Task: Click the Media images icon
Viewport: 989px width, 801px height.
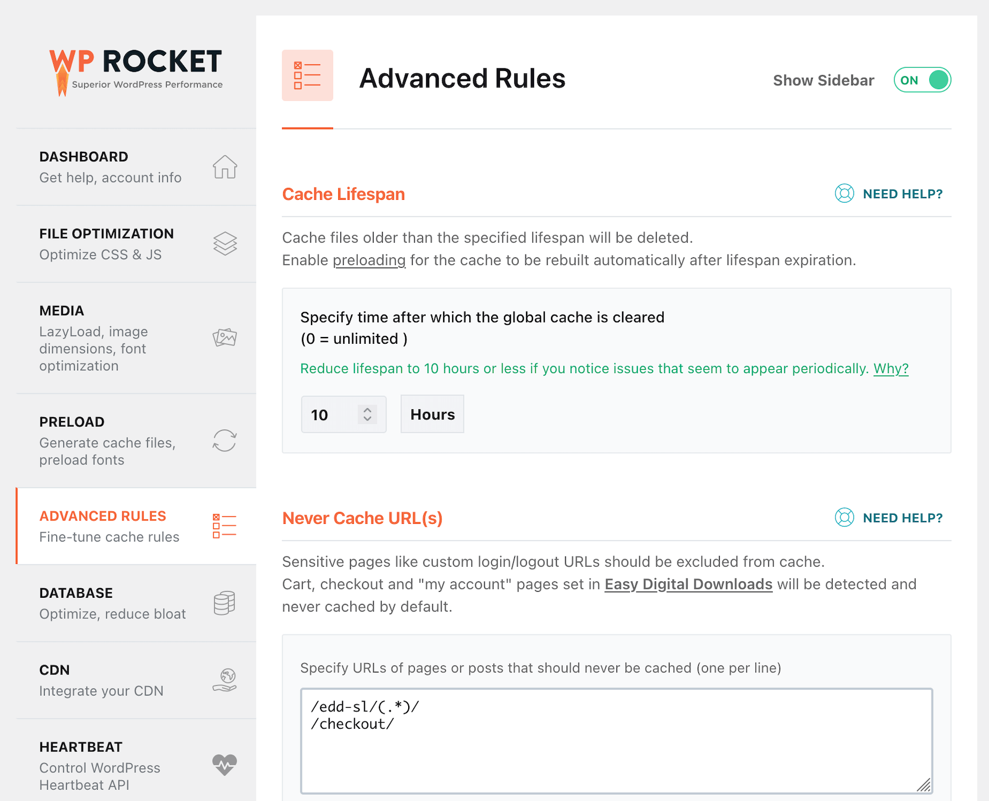Action: pos(225,338)
